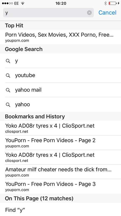Tap the search icon next to youtube

pyautogui.click(x=8, y=76)
